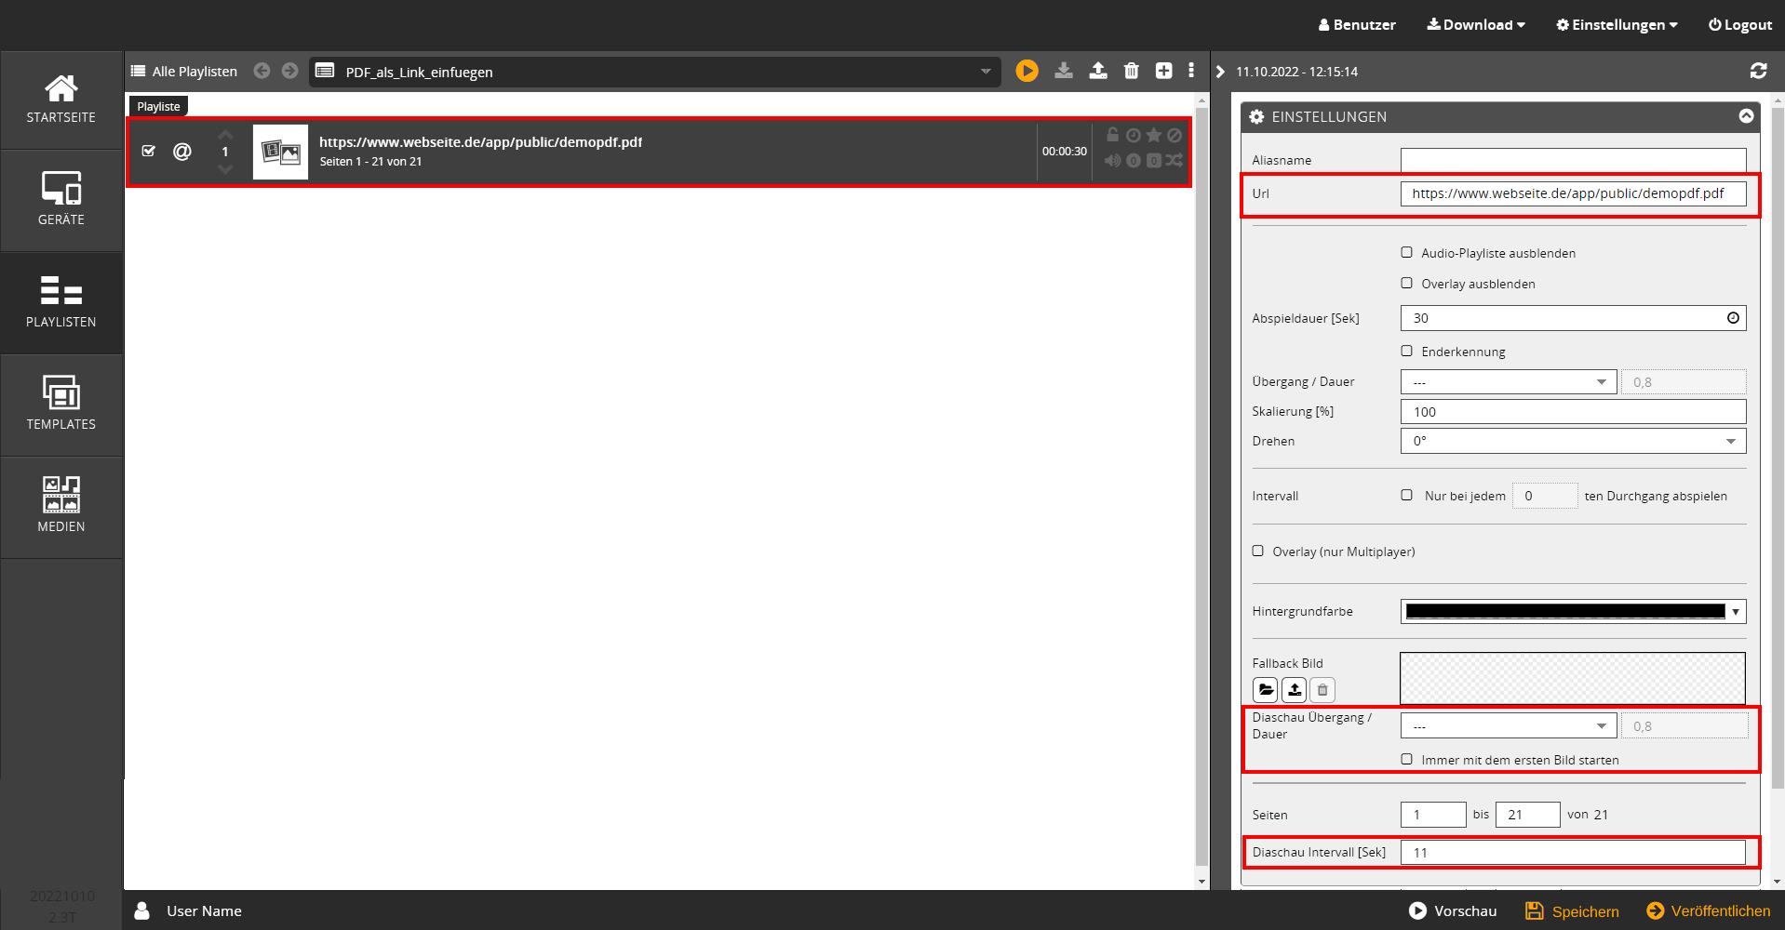The height and width of the screenshot is (930, 1785).
Task: Open the Medien section in sidebar
Action: (x=61, y=507)
